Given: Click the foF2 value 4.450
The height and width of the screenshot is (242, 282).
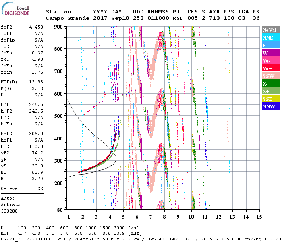Looking at the screenshot, I should [36, 27].
